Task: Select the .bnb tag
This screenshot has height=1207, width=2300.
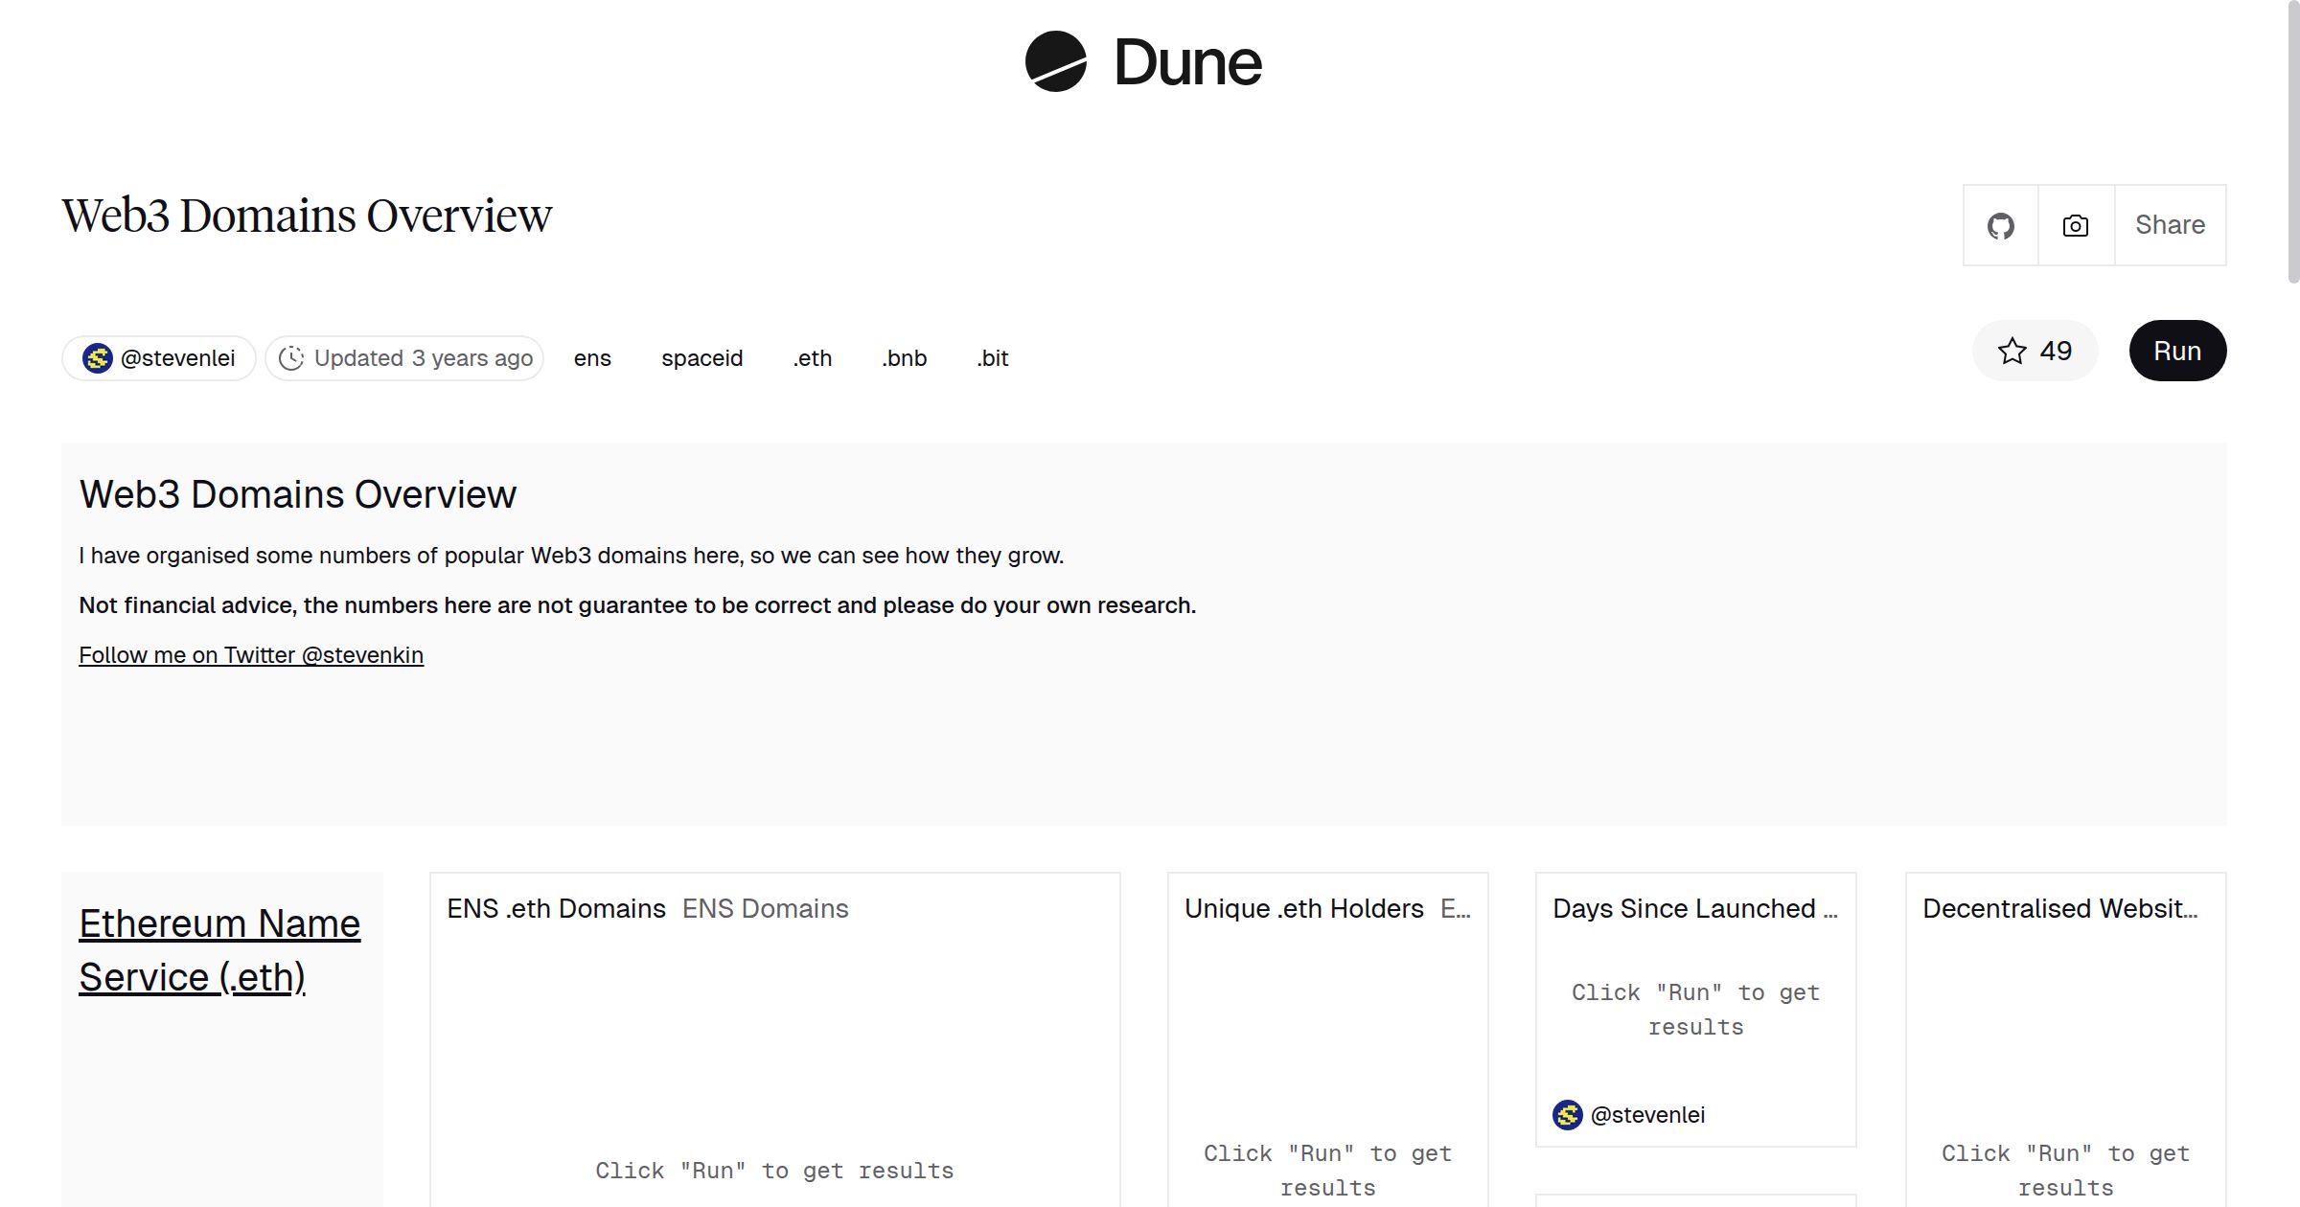Action: click(x=904, y=357)
